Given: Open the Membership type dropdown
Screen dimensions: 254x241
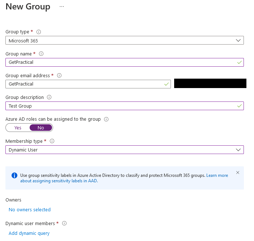Looking at the screenshot, I should (x=125, y=150).
